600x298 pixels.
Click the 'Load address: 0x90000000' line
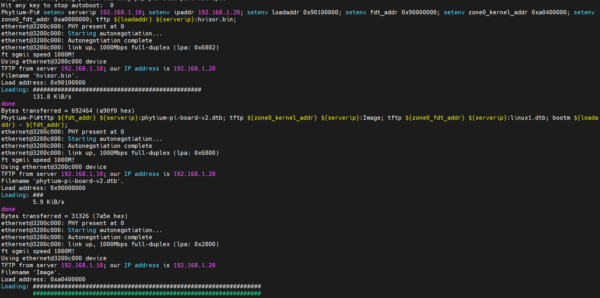43,188
